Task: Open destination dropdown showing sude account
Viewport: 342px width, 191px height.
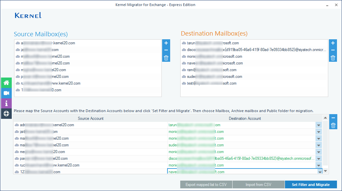Action: point(319,145)
